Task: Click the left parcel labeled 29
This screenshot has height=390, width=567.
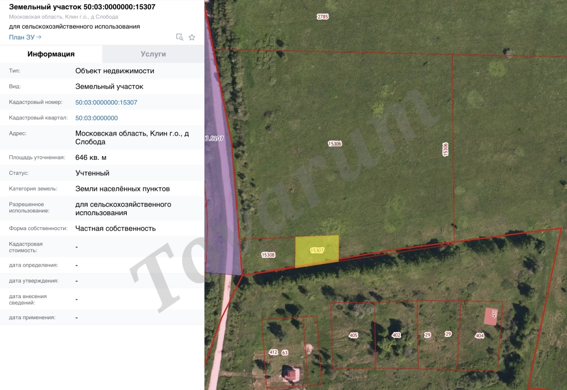Action: (427, 335)
